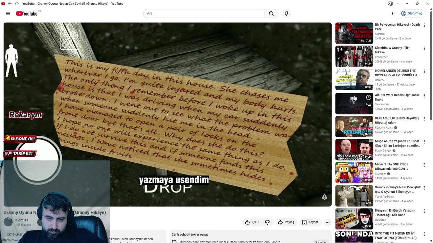Start voice search with microphone icon

point(287,13)
